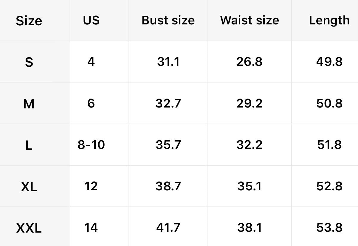Viewport: 358px width, 246px height.
Task: Click bust size value 31.1
Action: 168,62
